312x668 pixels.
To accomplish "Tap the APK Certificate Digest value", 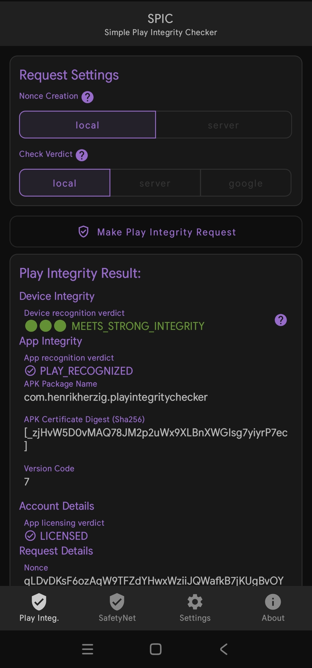I will (x=156, y=433).
